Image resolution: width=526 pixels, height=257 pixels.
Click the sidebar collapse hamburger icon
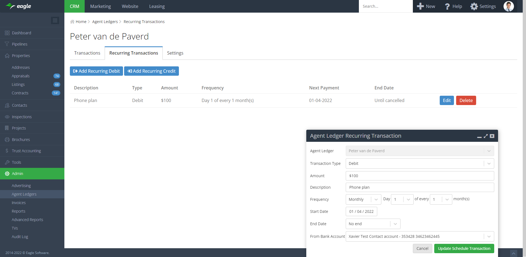coord(55,21)
